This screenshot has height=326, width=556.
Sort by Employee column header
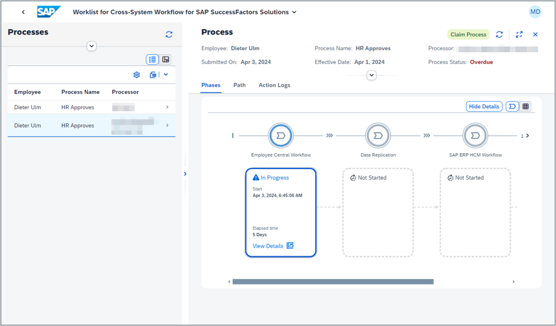pyautogui.click(x=27, y=92)
